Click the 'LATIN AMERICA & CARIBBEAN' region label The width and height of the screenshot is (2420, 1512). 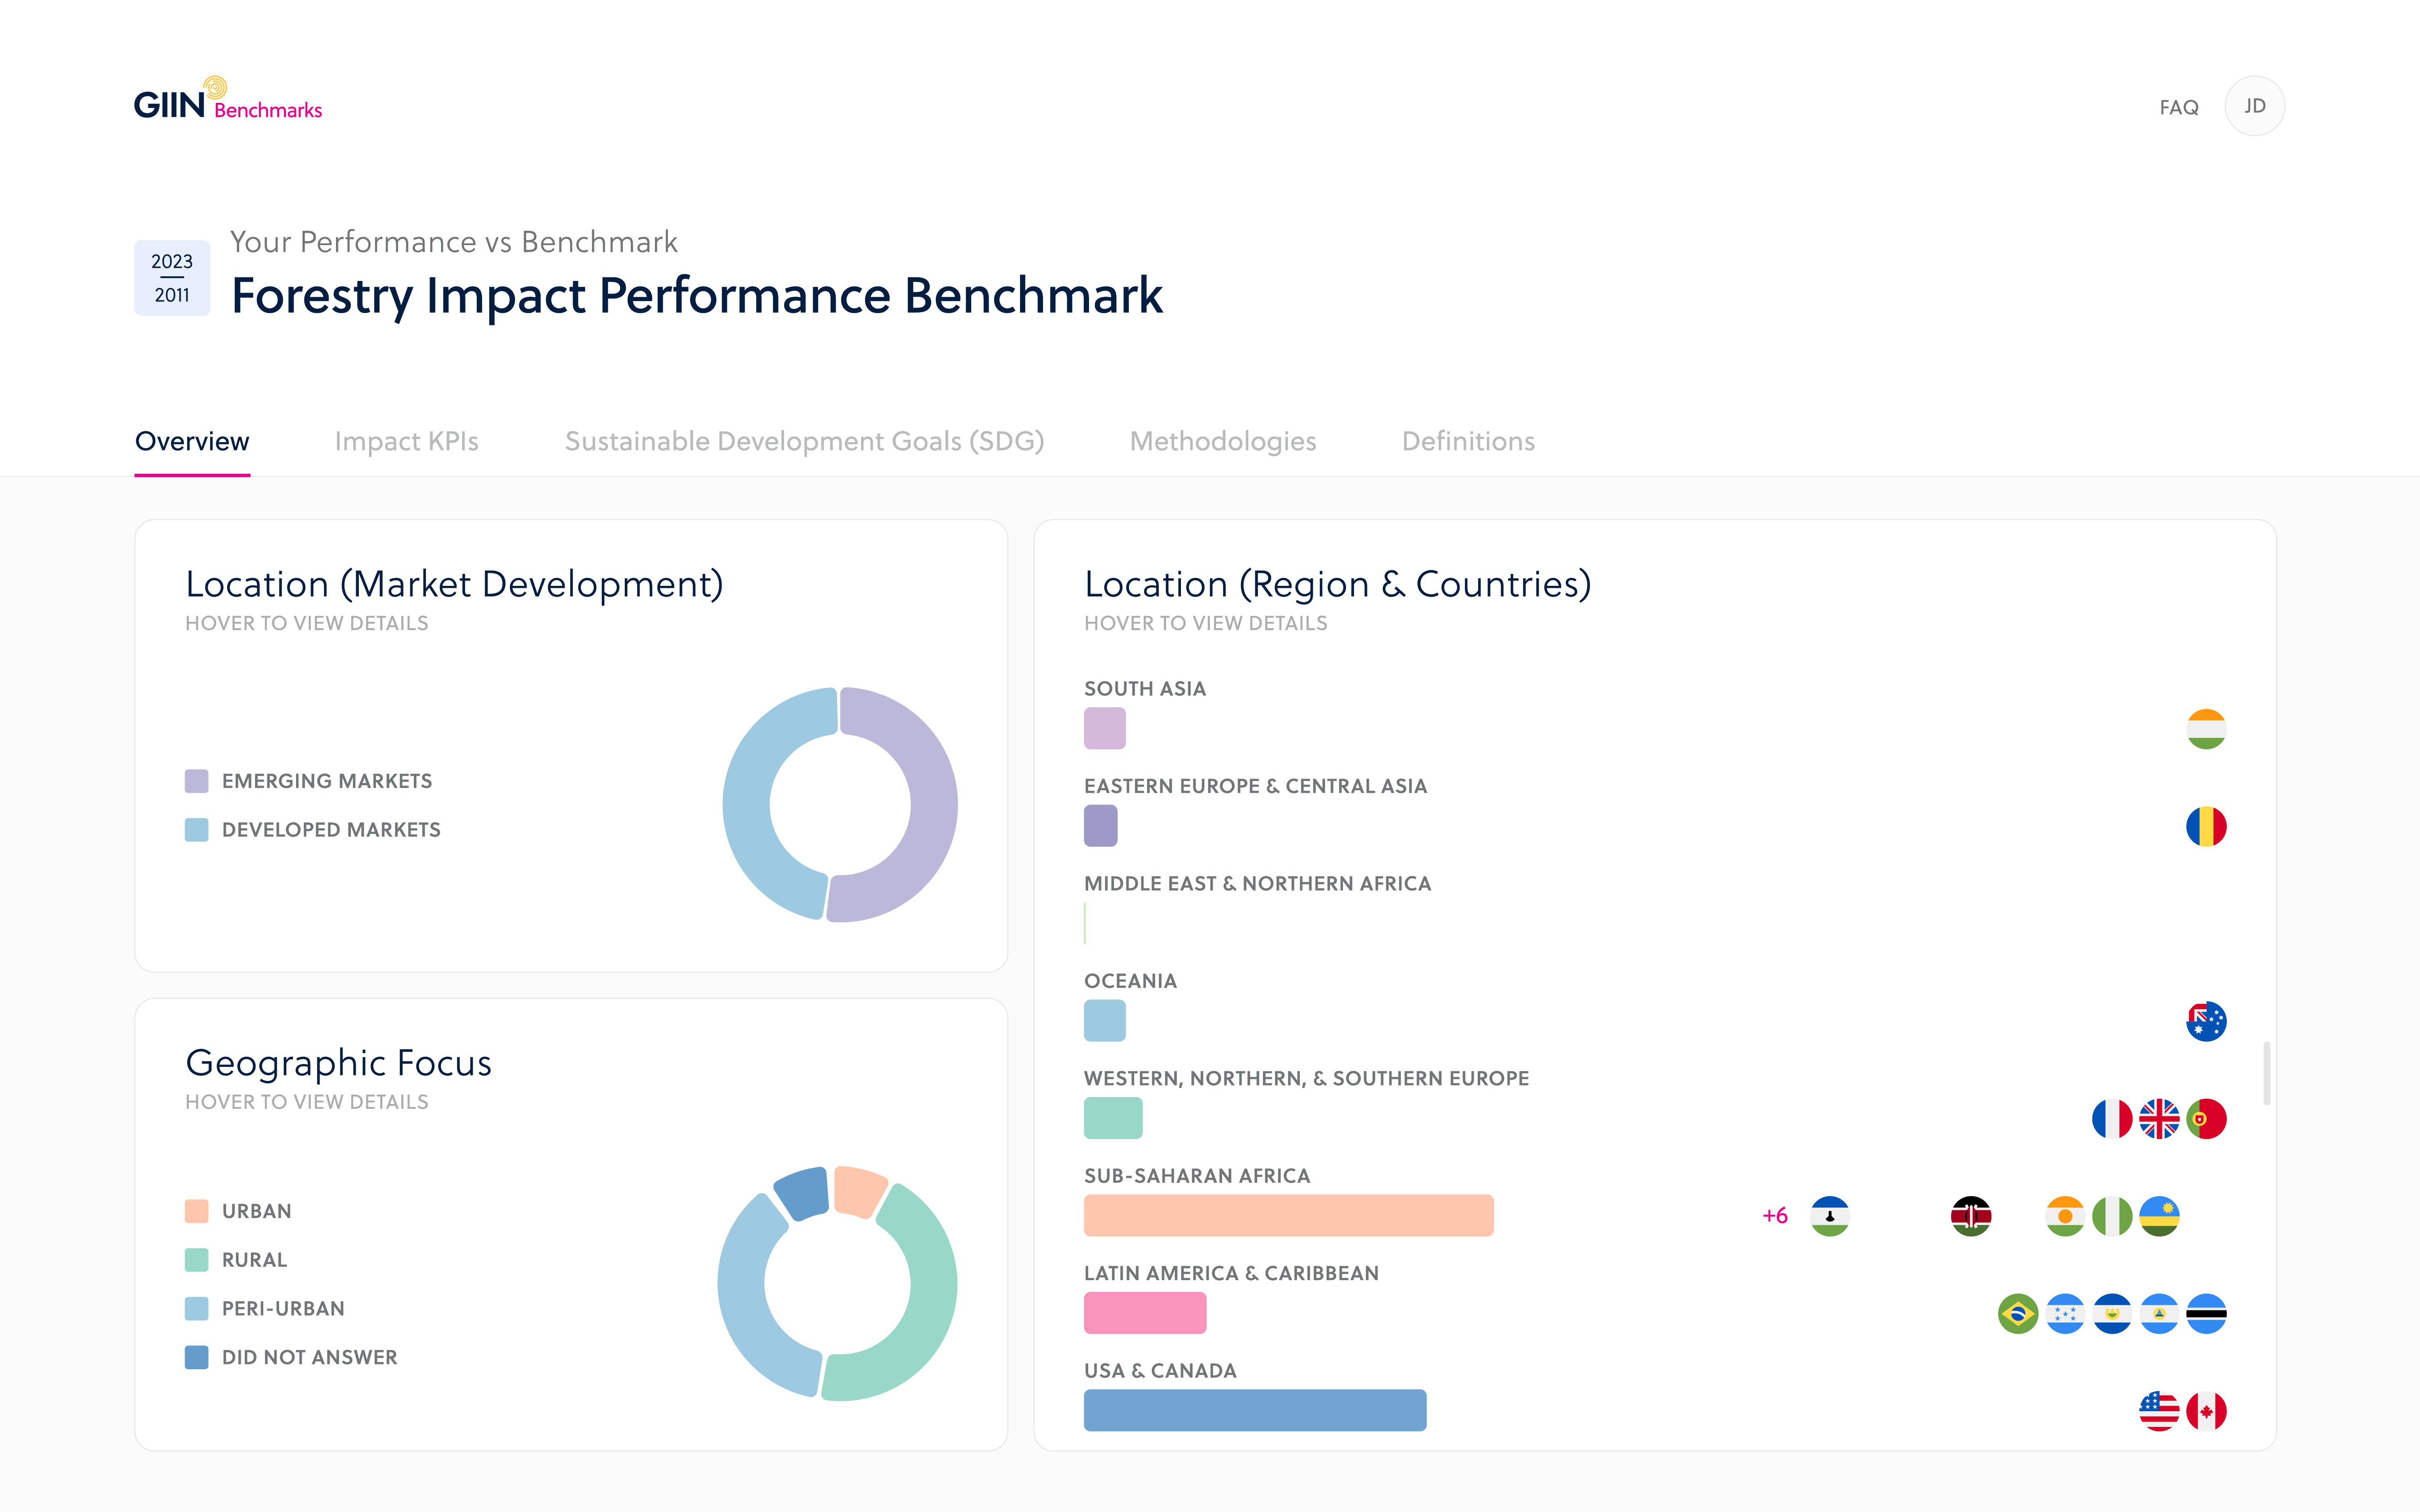coord(1231,1273)
